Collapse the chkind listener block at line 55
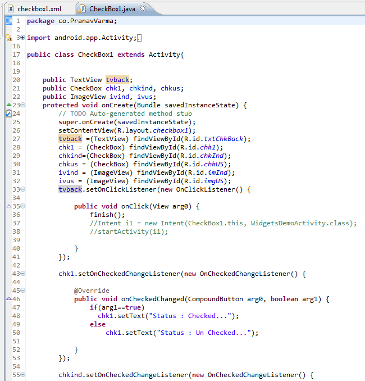The width and height of the screenshot is (365, 381). (x=23, y=375)
